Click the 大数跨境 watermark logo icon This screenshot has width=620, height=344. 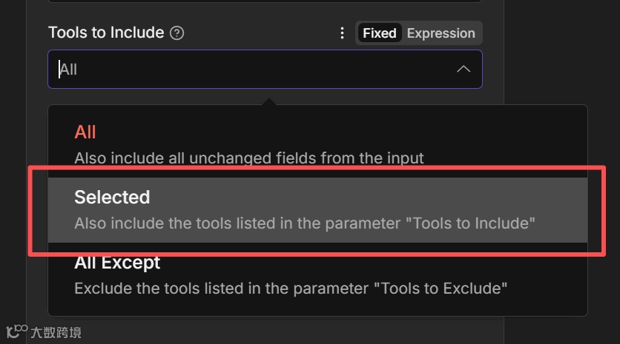click(x=16, y=332)
